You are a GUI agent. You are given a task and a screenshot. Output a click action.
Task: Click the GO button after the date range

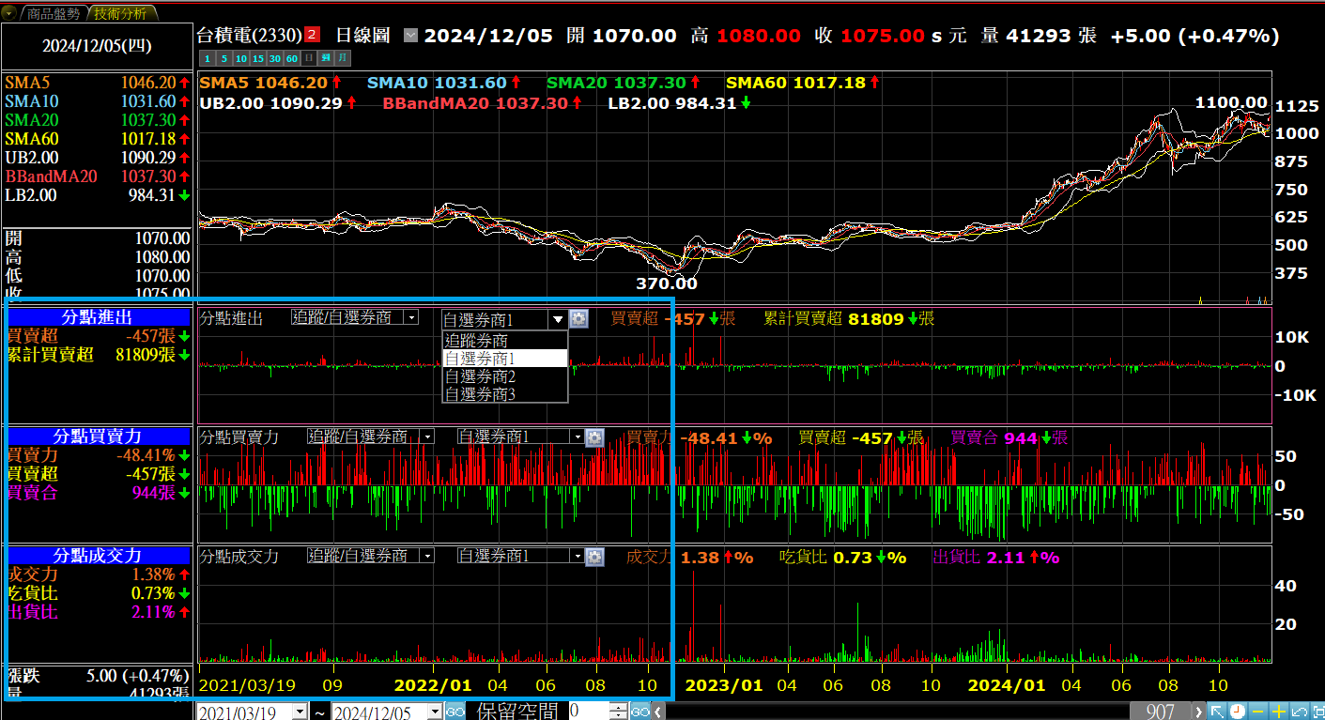(455, 712)
